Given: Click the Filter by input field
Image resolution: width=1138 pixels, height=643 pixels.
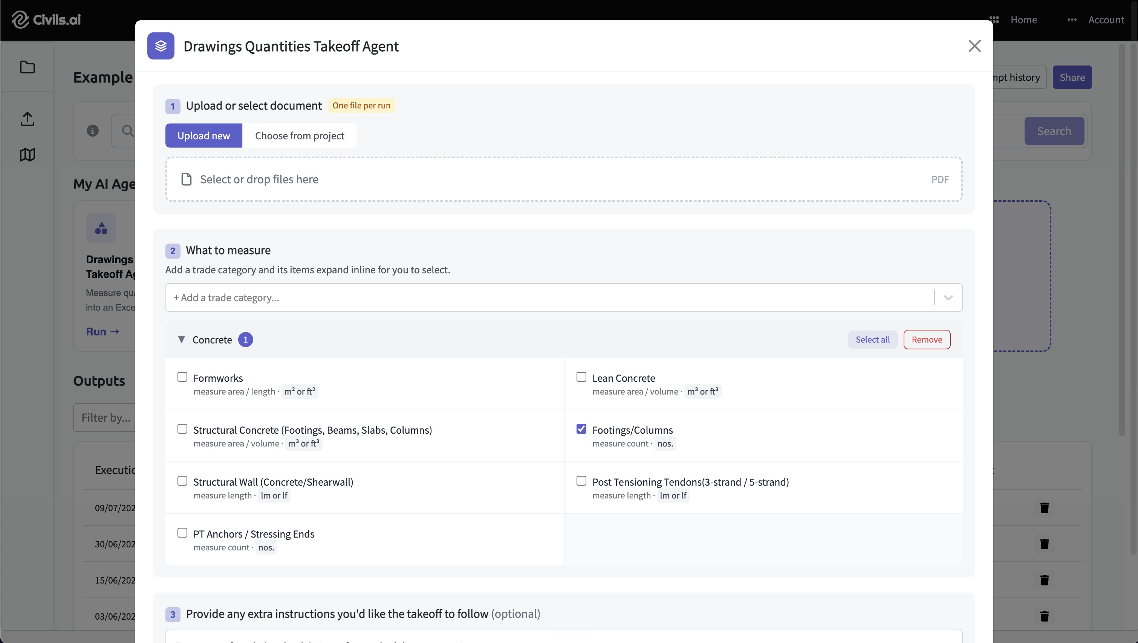Looking at the screenshot, I should point(104,417).
